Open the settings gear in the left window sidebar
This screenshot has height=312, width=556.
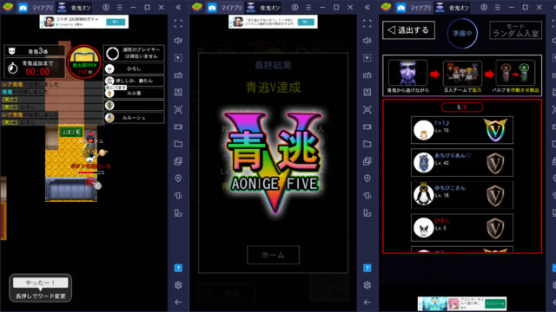[x=178, y=285]
